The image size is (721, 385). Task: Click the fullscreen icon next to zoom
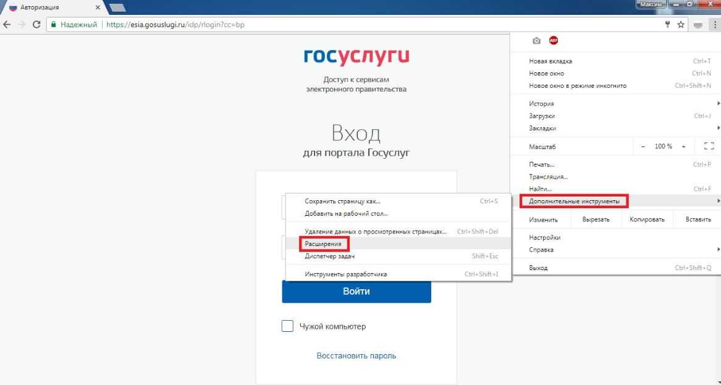click(708, 146)
